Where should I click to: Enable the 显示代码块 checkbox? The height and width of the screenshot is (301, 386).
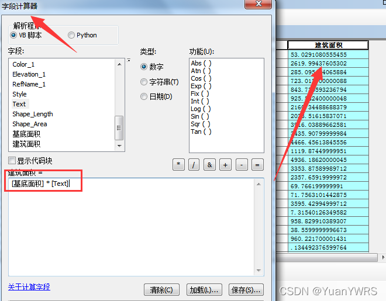(x=12, y=161)
